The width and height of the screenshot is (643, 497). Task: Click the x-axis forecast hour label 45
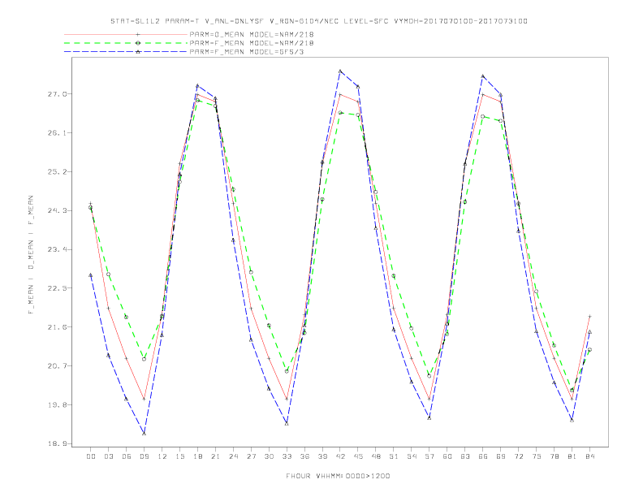pyautogui.click(x=358, y=456)
